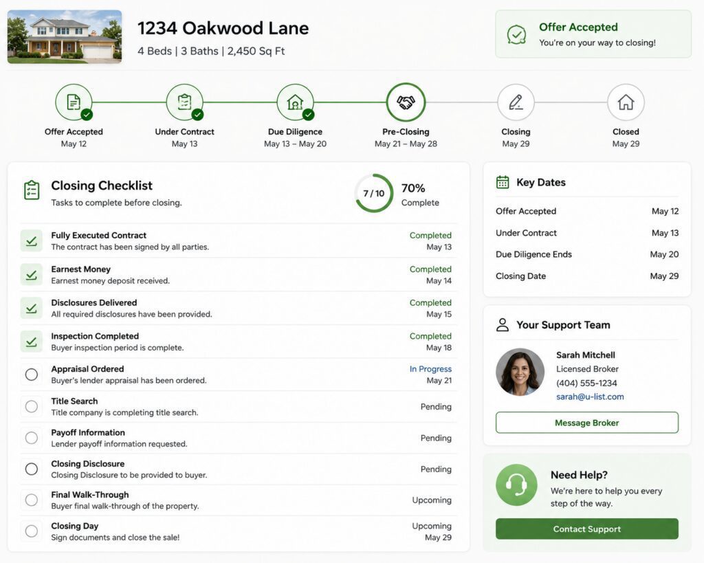The width and height of the screenshot is (704, 563).
Task: Click the Message Broker button
Action: 587,423
